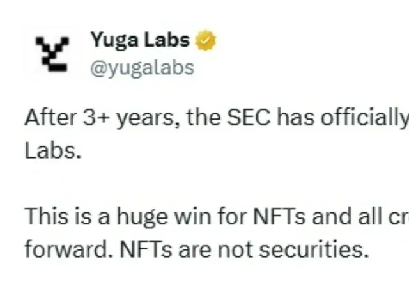Click the word "forward." in last line
409x307 pixels.
click(x=66, y=249)
